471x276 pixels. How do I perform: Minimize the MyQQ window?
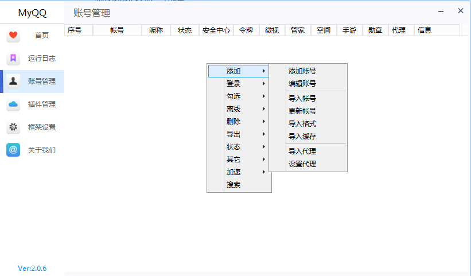[441, 11]
